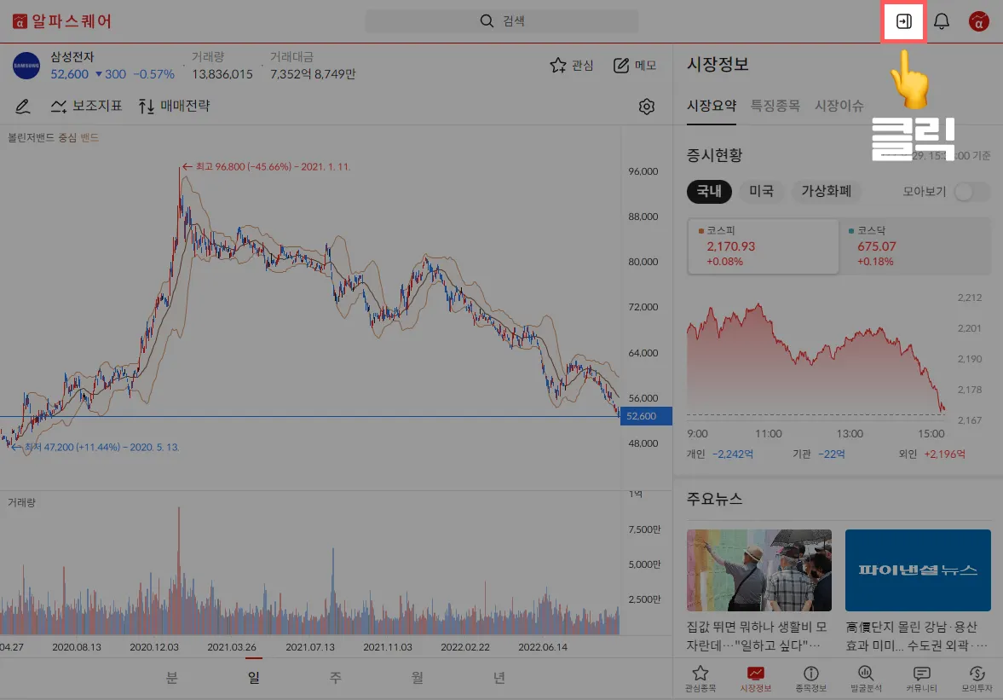Image resolution: width=1003 pixels, height=700 pixels.
Task: Open 발굴분석 in bottom navigation
Action: [866, 679]
